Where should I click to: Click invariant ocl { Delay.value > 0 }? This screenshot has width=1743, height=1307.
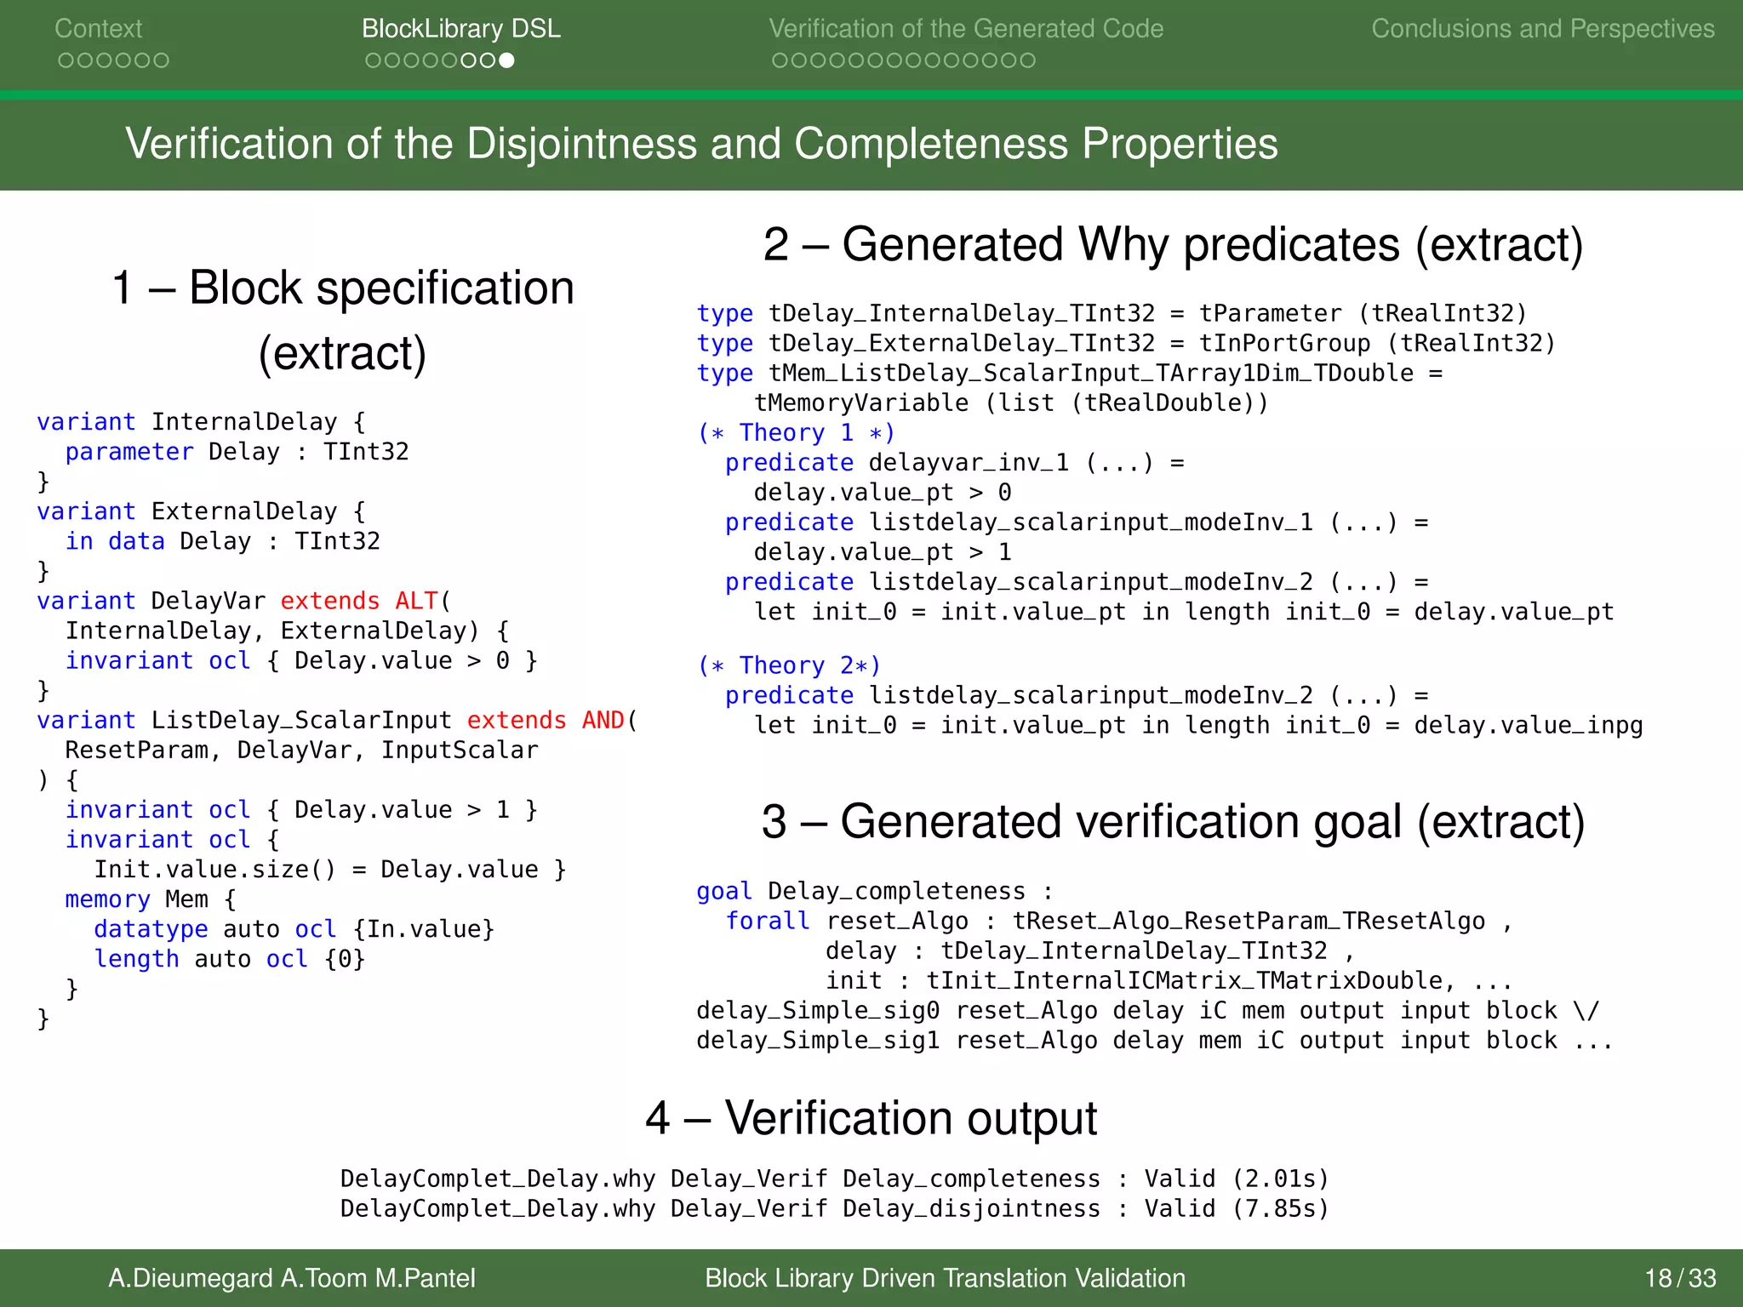pyautogui.click(x=301, y=660)
